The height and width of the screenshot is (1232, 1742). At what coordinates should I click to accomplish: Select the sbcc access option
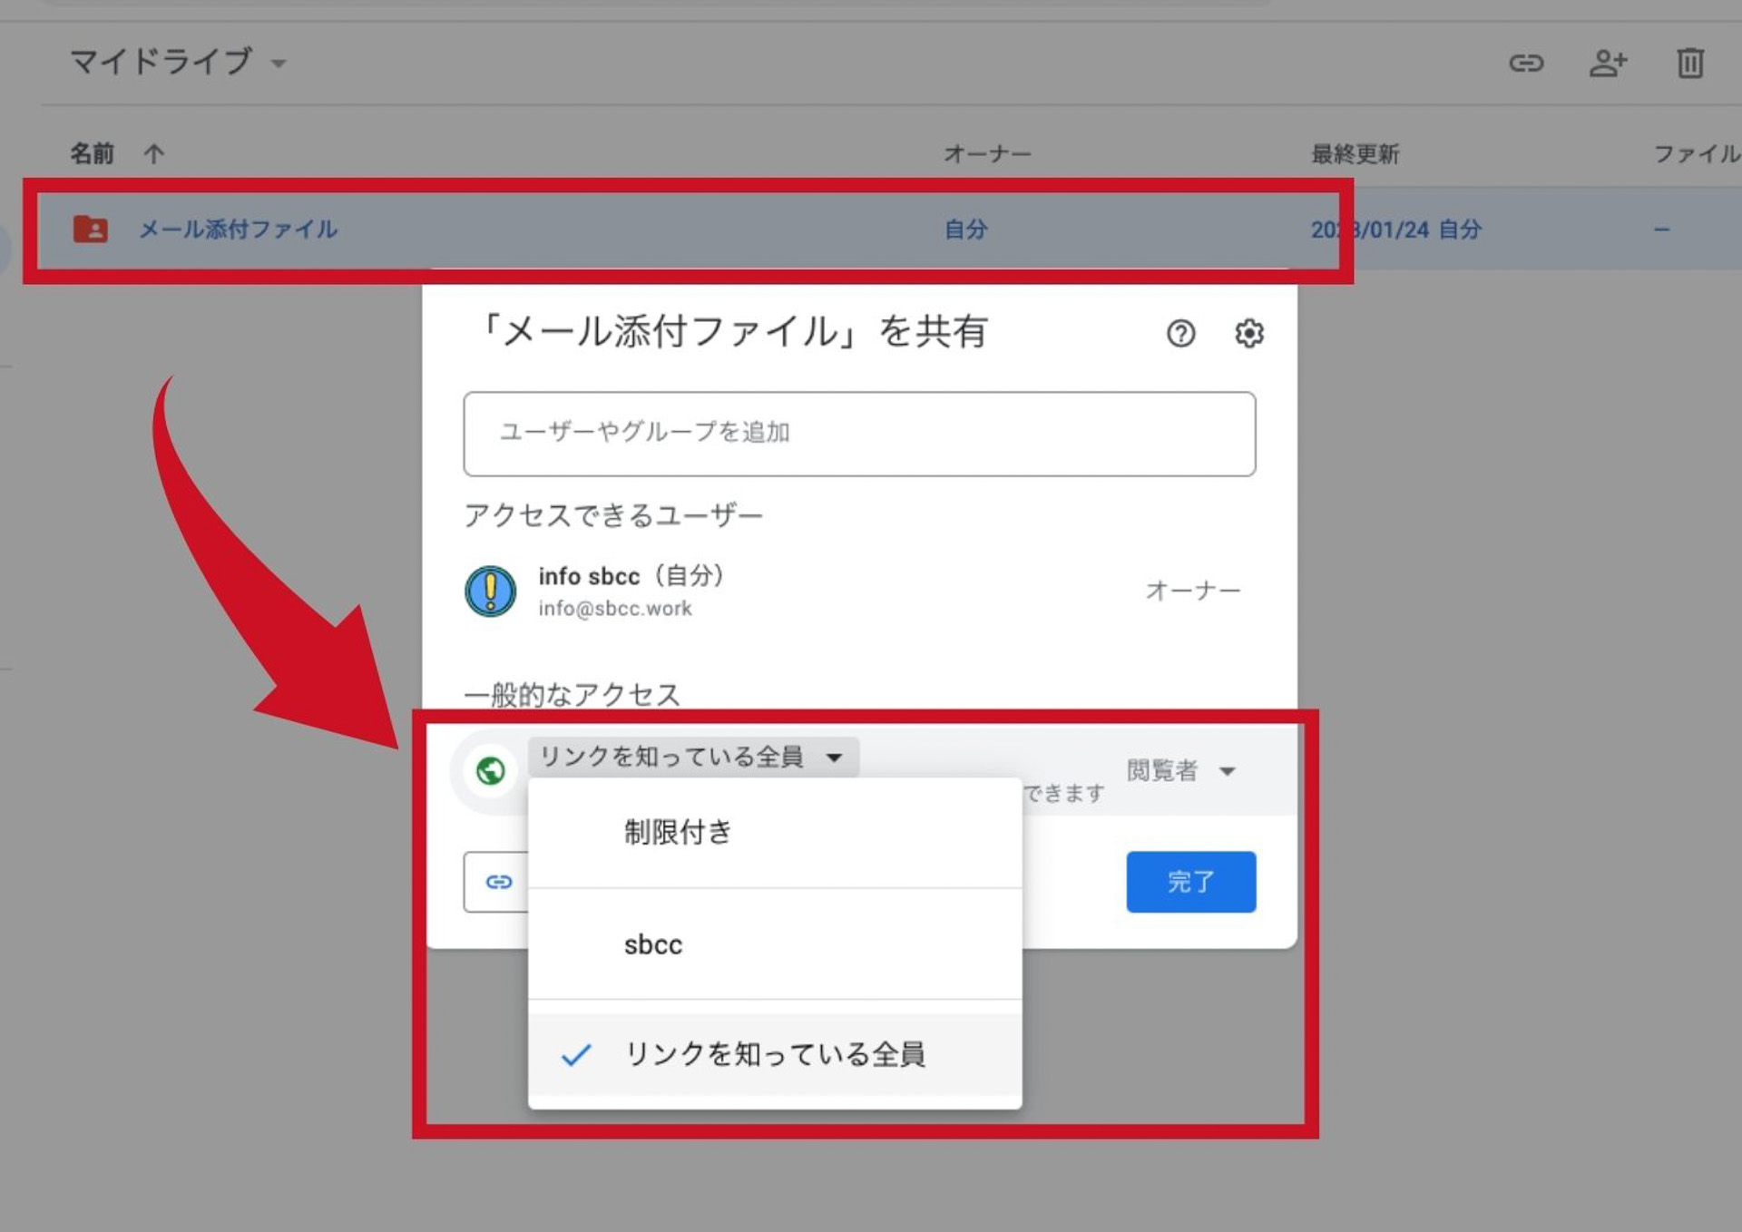(653, 944)
